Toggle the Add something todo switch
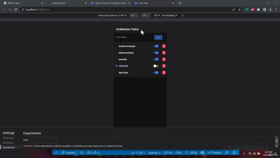 (156, 53)
